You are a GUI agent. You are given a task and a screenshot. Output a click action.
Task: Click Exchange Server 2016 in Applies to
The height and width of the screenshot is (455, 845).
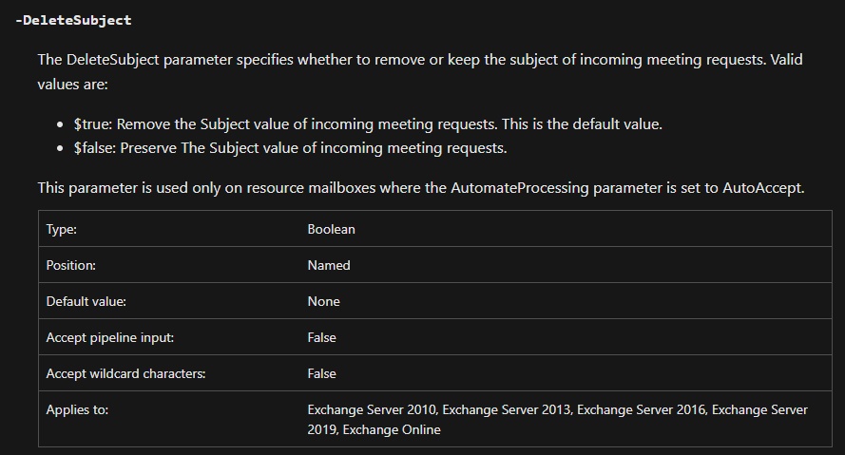click(x=642, y=409)
